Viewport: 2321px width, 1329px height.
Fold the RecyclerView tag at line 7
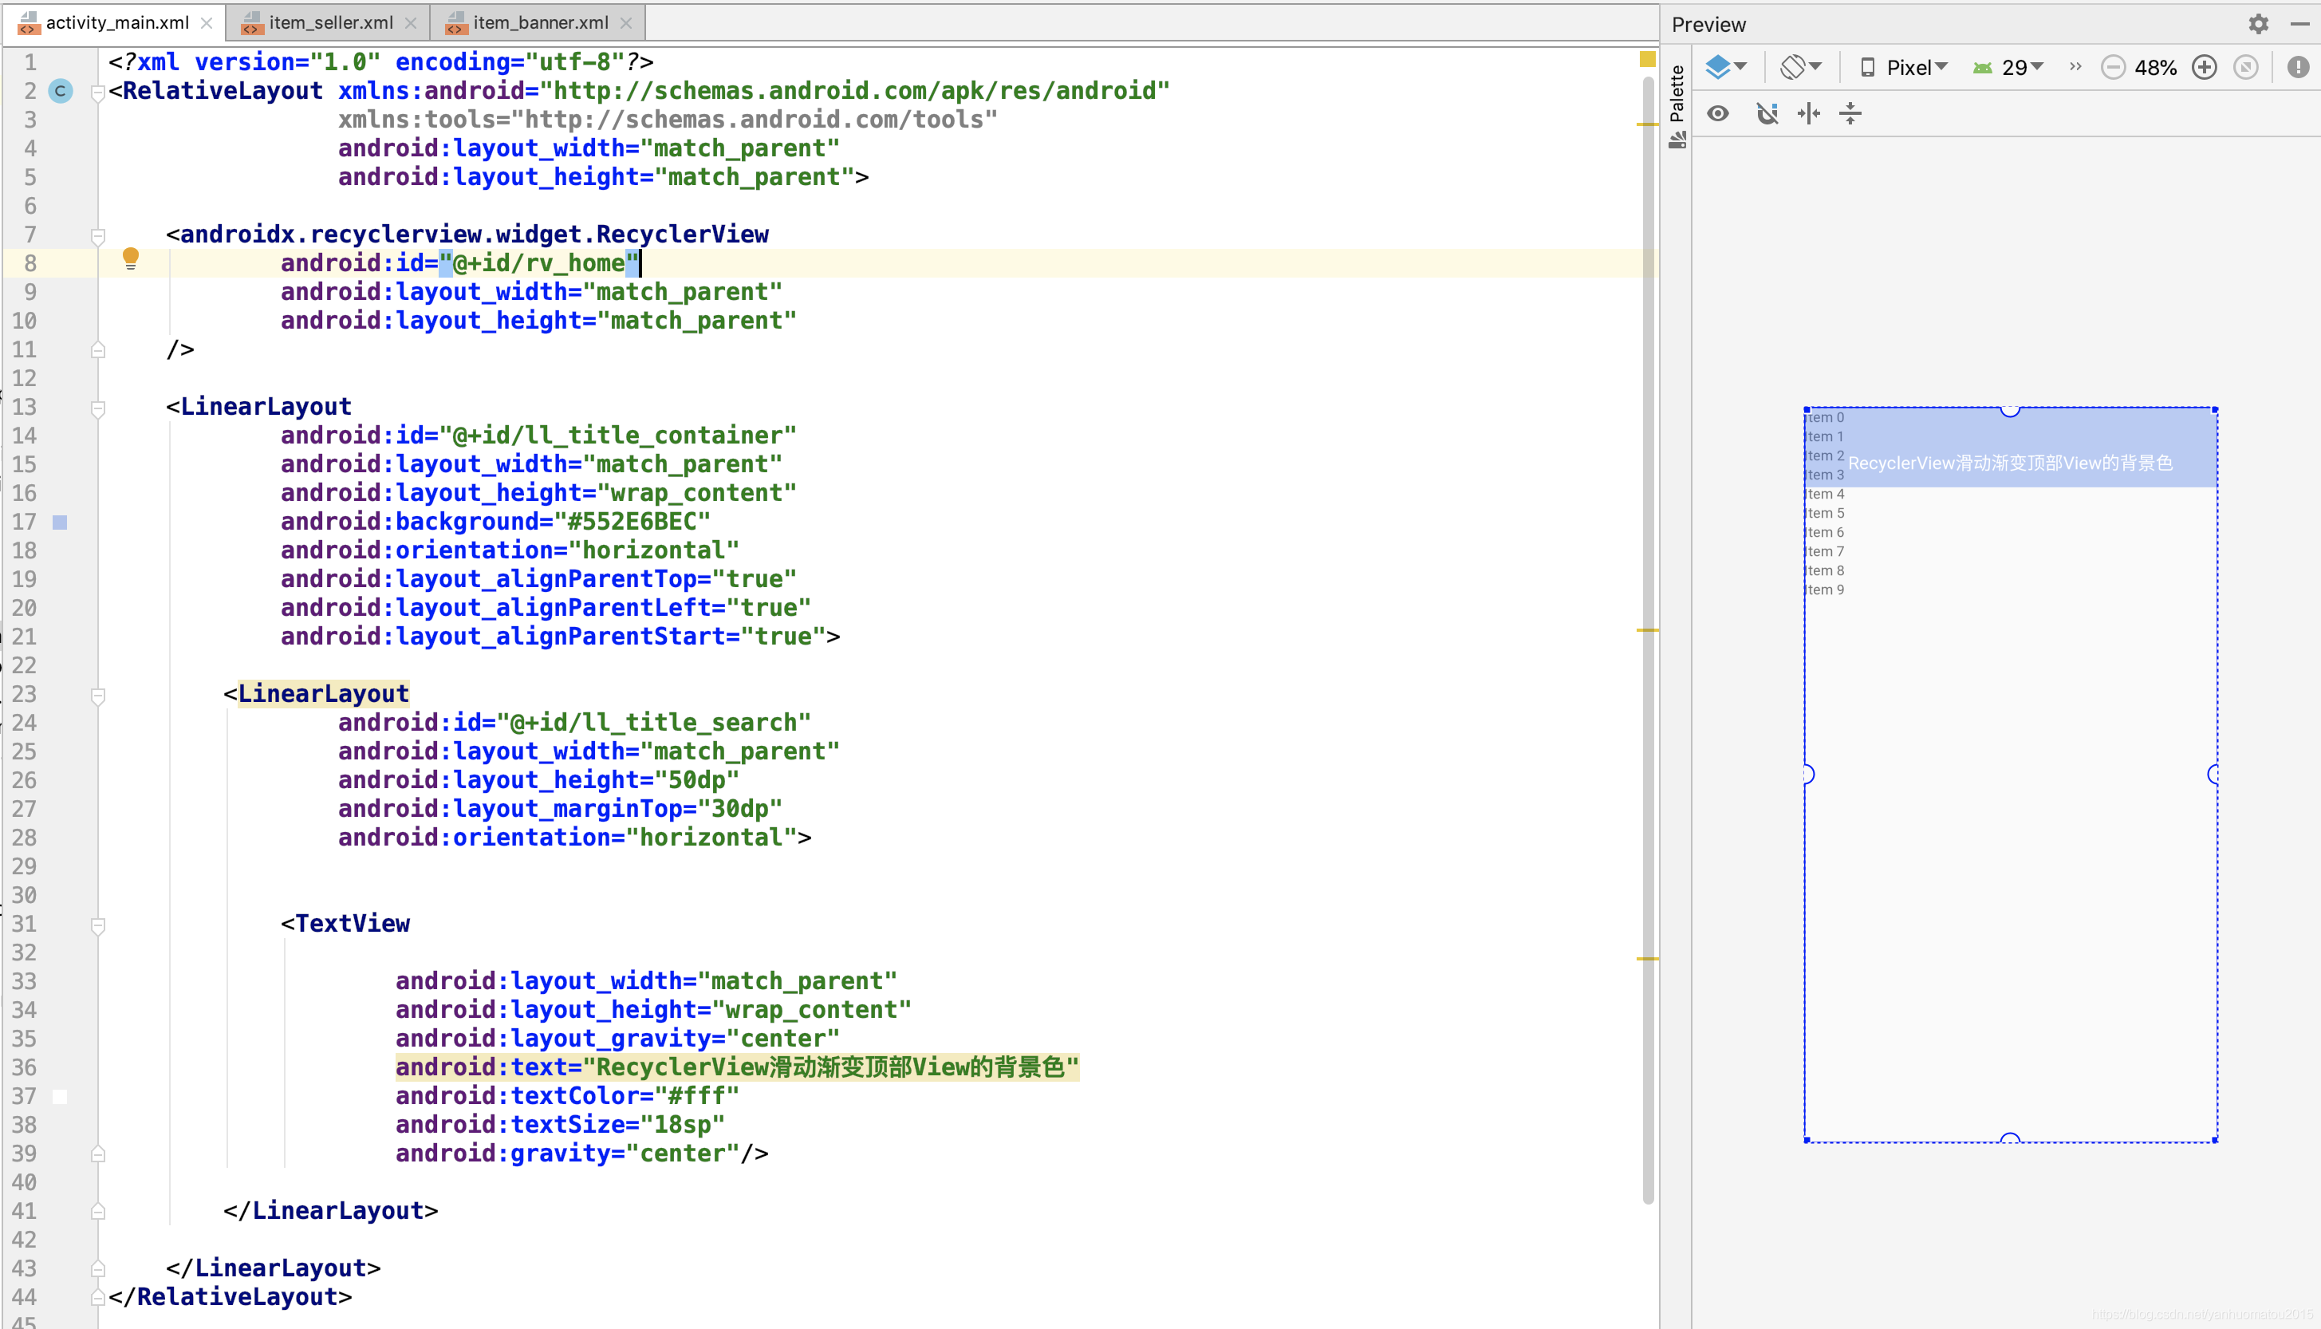click(97, 235)
